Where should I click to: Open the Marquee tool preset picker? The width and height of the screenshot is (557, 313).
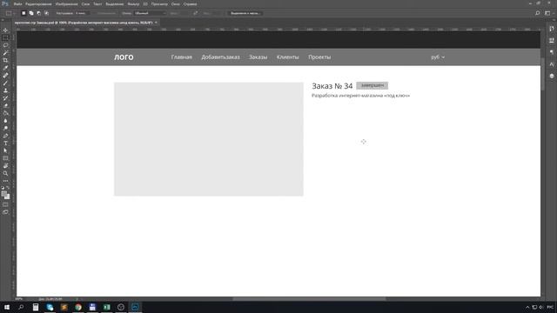tap(10, 13)
